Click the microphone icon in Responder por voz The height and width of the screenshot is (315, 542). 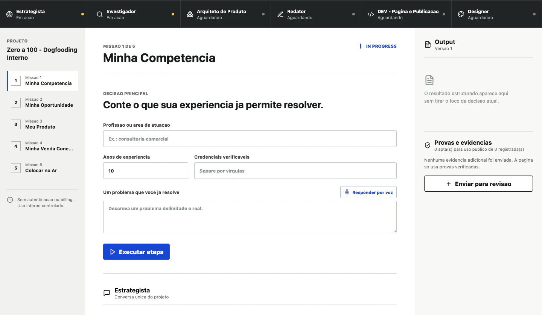coord(347,192)
